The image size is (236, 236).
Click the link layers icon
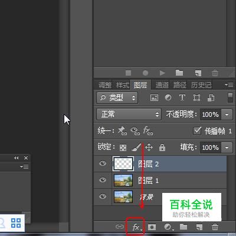point(120,227)
